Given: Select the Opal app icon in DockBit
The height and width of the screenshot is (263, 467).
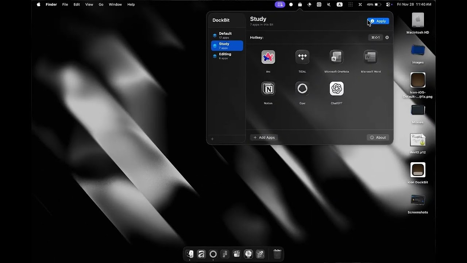Looking at the screenshot, I should (302, 89).
